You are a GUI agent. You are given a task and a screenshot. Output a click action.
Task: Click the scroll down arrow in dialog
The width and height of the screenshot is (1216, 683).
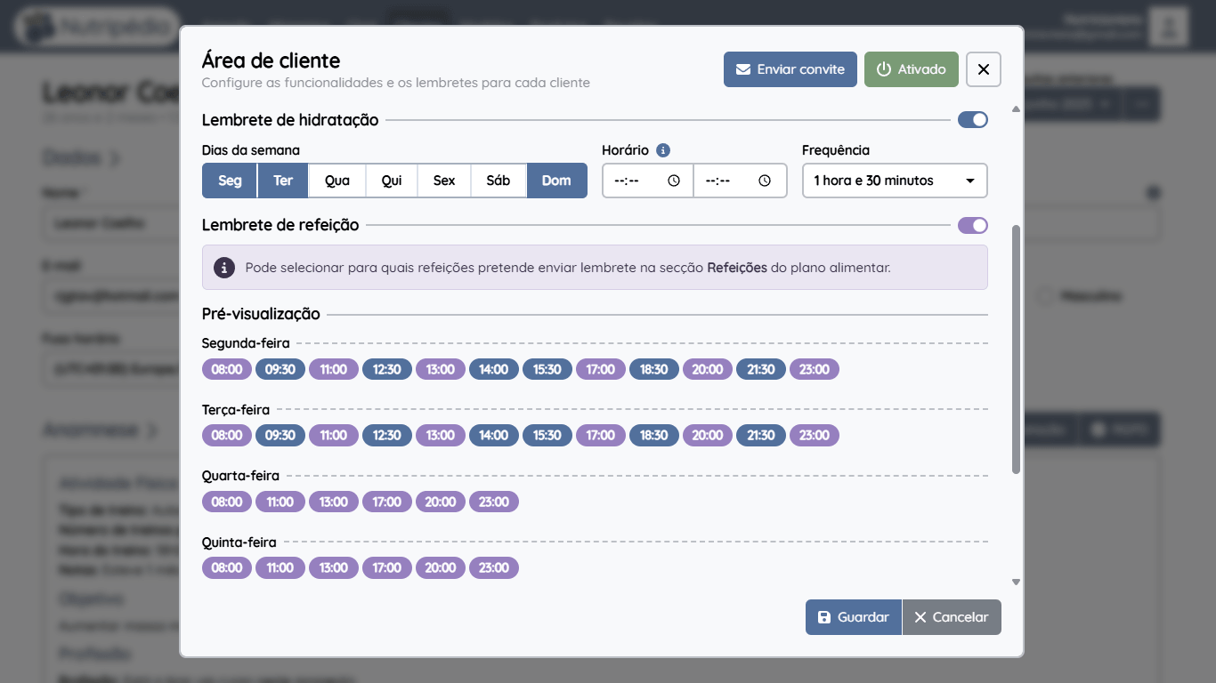point(1017,582)
